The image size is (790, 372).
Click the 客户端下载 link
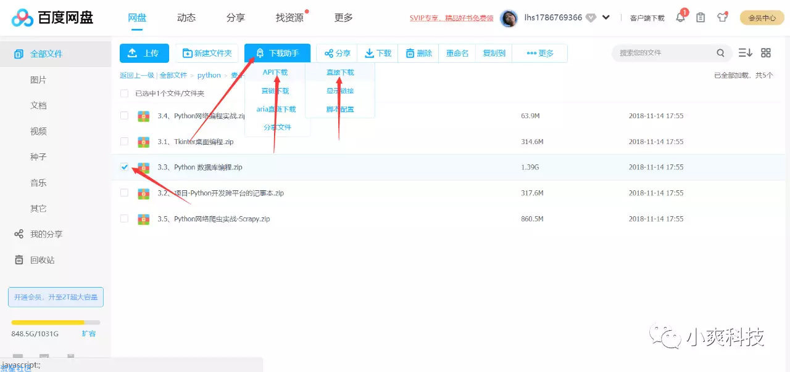coord(647,18)
